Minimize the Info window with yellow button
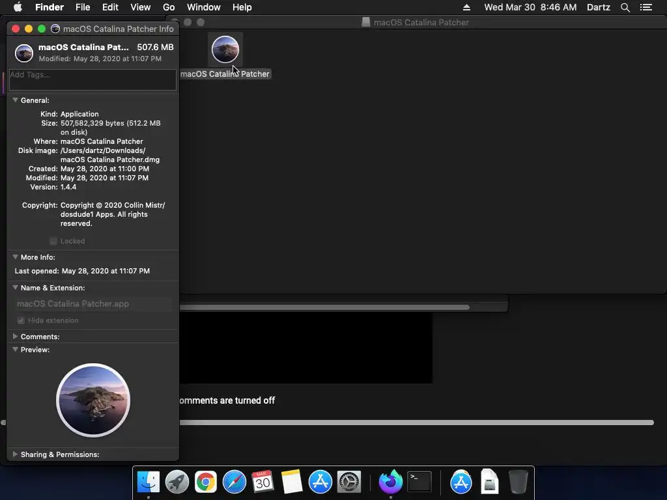667x500 pixels. coord(29,29)
